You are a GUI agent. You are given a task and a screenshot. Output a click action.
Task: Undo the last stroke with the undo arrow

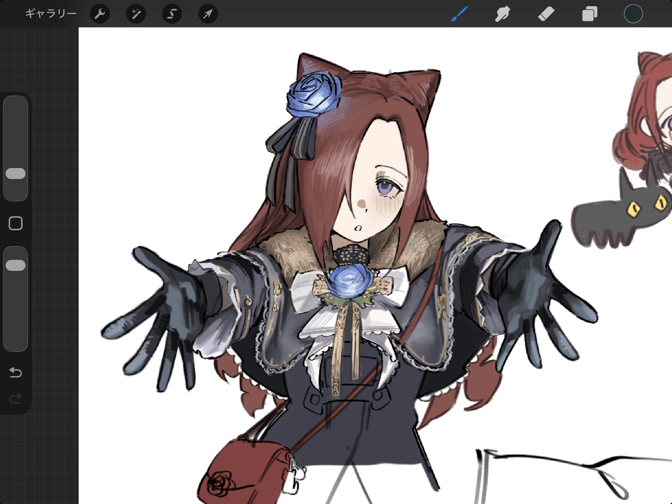pyautogui.click(x=15, y=372)
